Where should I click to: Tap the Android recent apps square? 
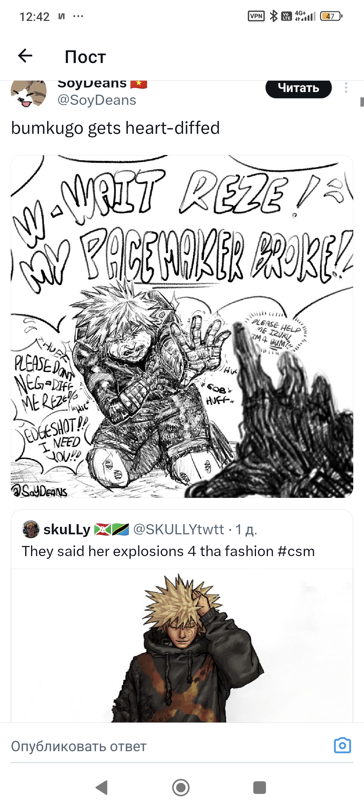259,788
